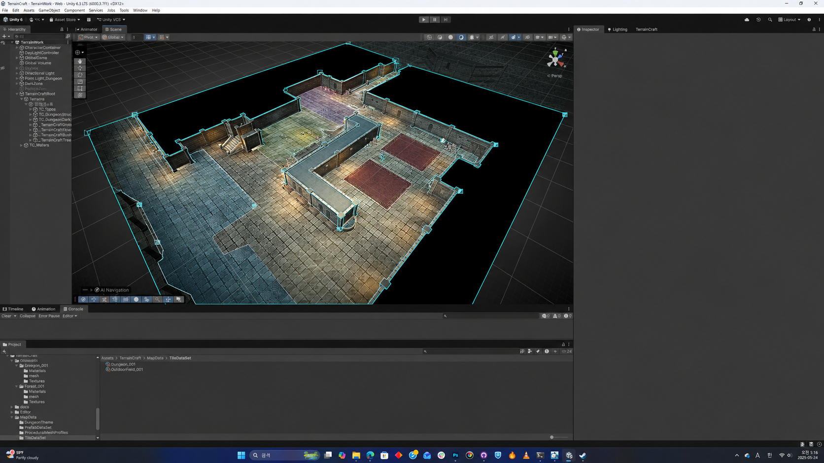Select the Dungeon_001 asset
The width and height of the screenshot is (824, 463).
click(120, 365)
